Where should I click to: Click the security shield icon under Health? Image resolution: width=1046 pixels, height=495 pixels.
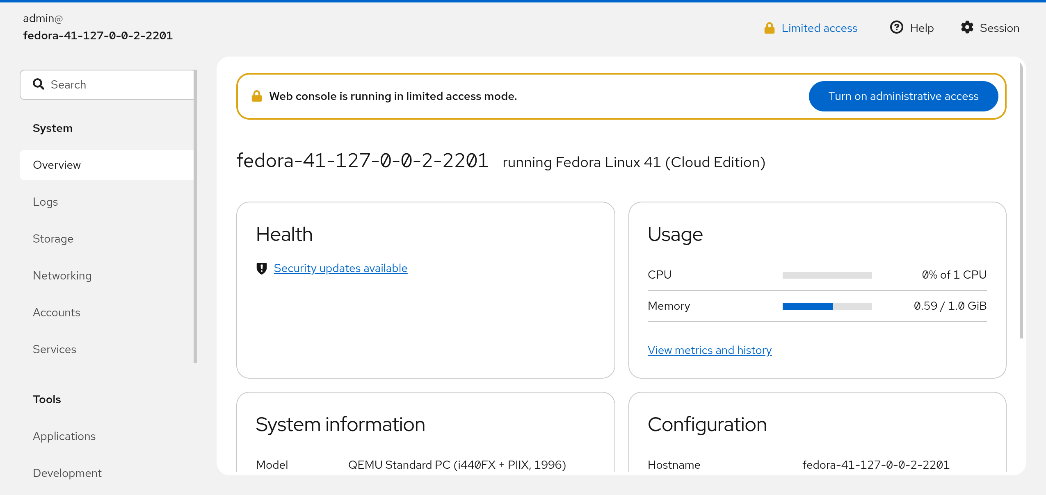(261, 268)
